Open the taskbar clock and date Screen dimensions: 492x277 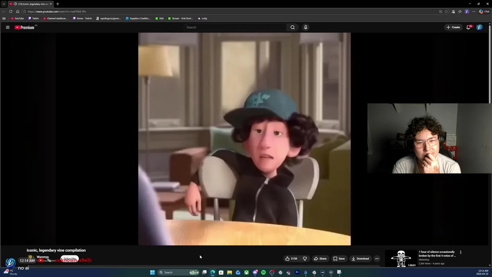click(x=483, y=272)
